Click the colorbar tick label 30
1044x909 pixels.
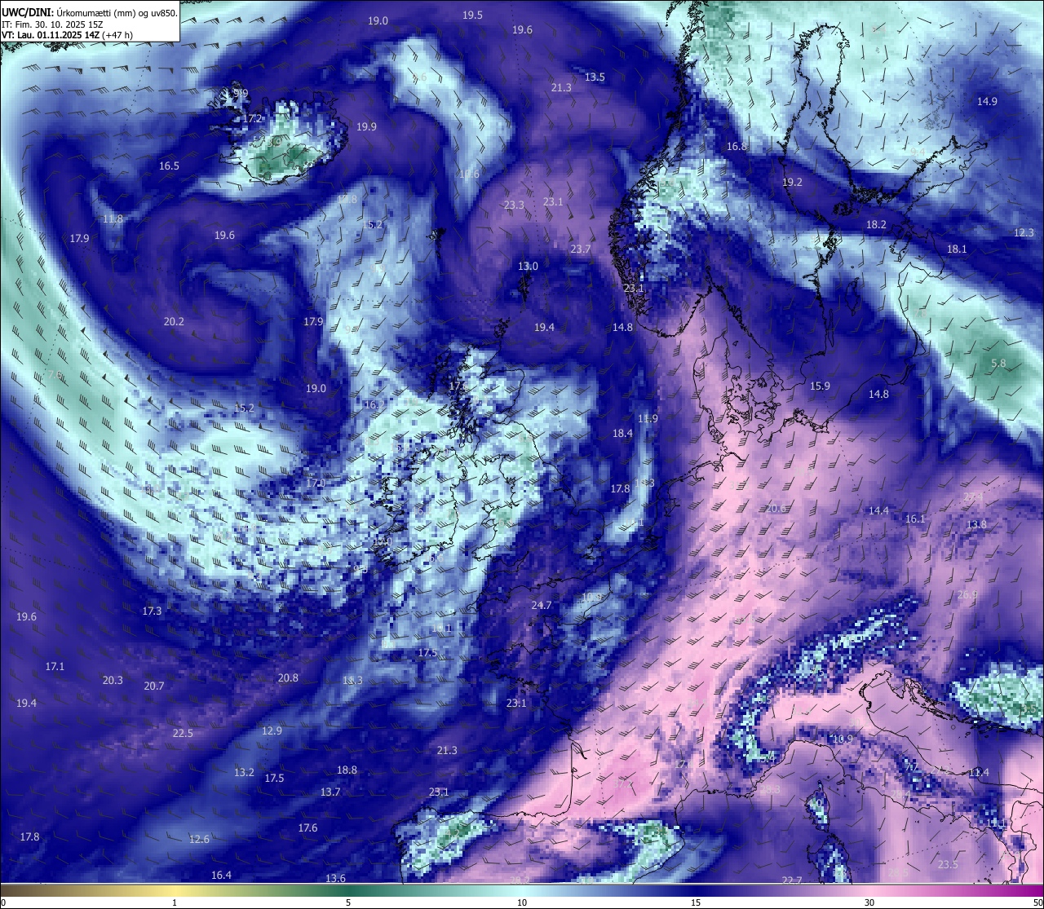click(x=869, y=902)
